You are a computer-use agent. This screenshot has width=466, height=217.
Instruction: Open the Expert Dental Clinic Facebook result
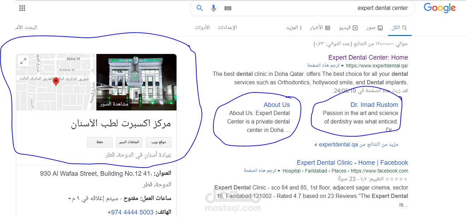click(x=352, y=163)
